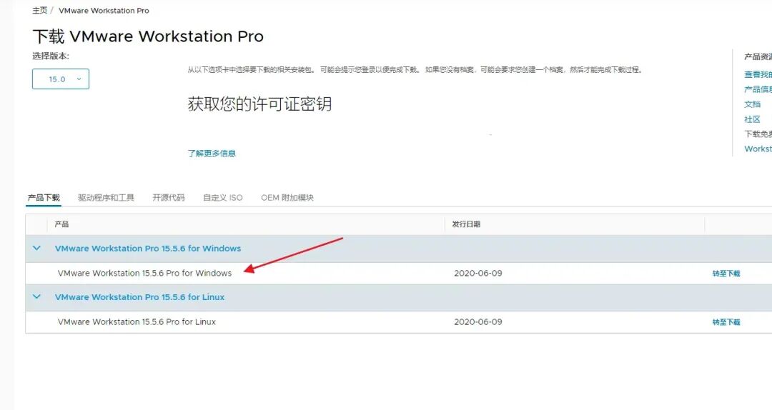Viewport: 772px width, 410px height.
Task: Click the 选择版本 label
Action: pos(51,56)
